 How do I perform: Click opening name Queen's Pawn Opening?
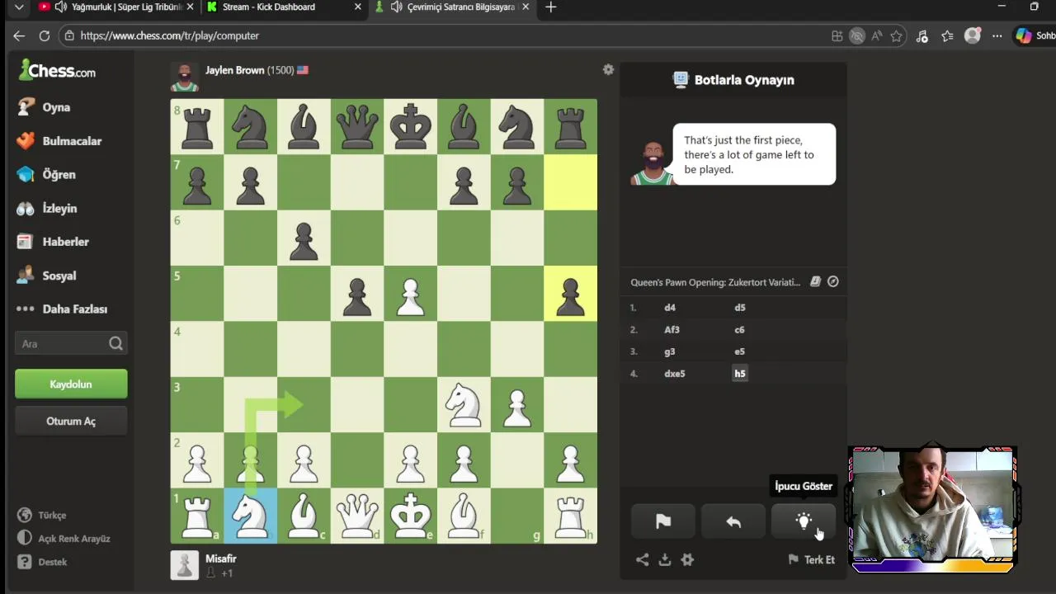coord(715,282)
